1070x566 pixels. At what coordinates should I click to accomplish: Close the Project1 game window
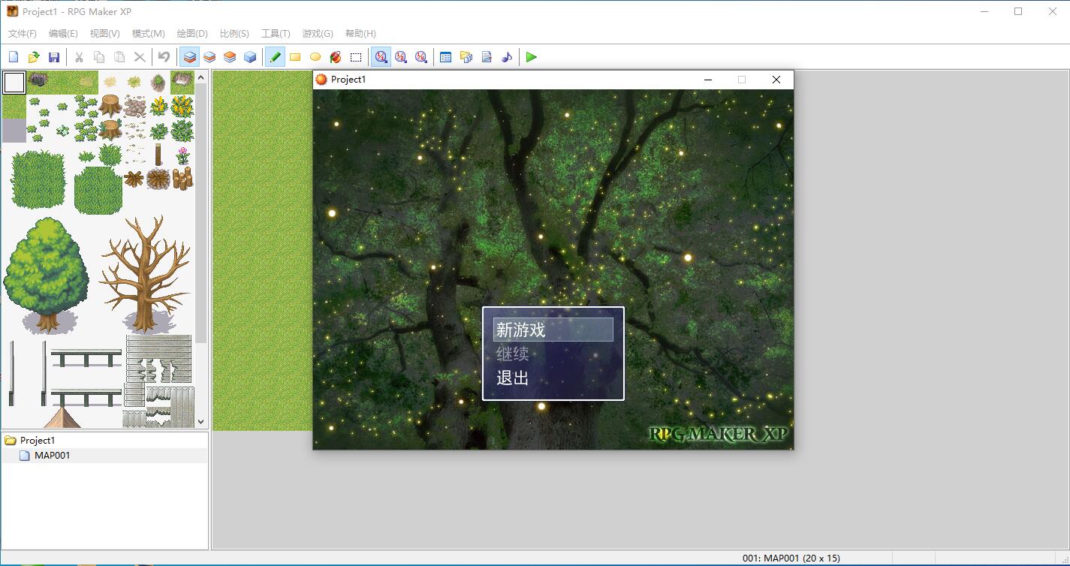pos(776,80)
